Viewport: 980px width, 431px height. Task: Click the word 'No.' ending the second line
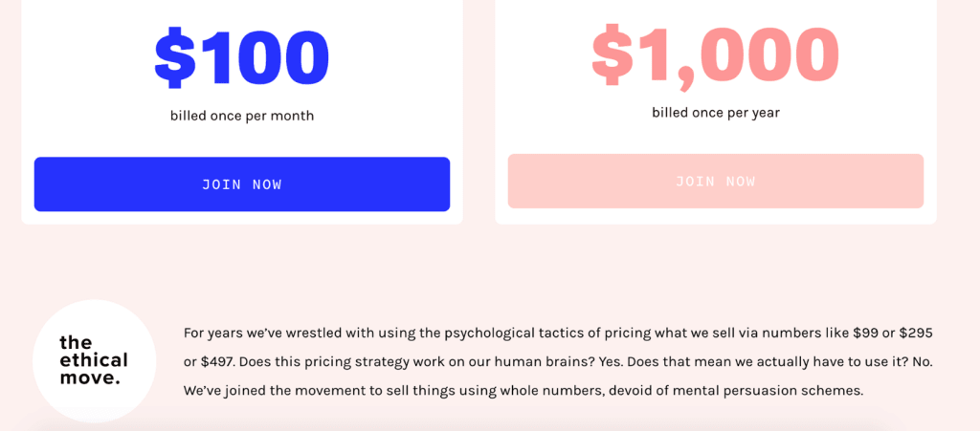click(x=922, y=362)
